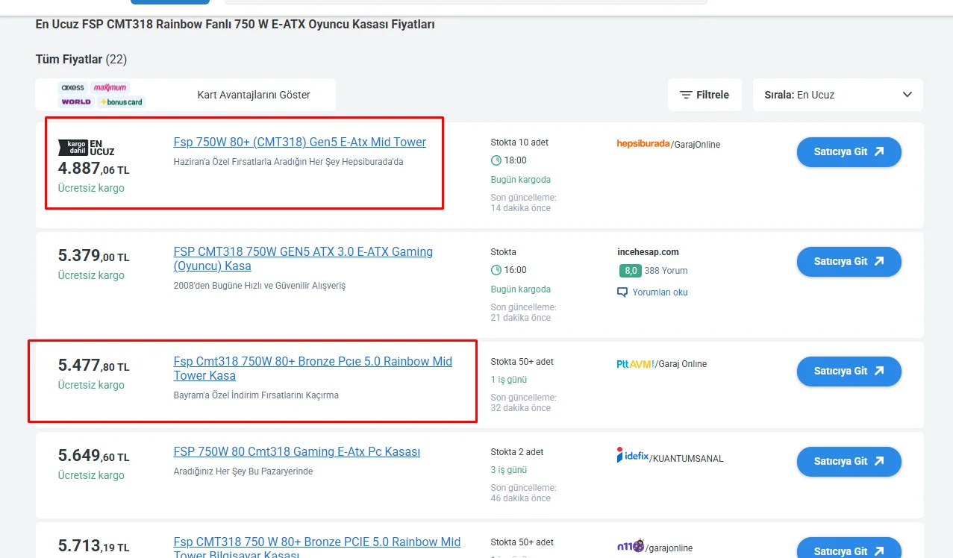Open Fsp Cmt318 750W Bronze Rainbow Mid Tower link
The width and height of the screenshot is (953, 558).
coord(313,369)
